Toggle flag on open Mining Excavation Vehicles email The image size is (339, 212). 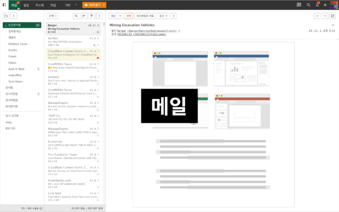(333, 25)
